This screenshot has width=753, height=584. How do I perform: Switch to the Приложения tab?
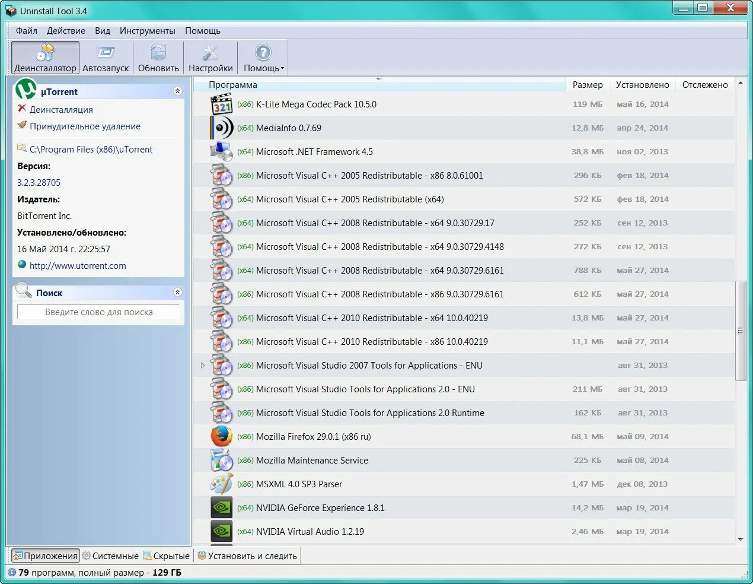[45, 556]
